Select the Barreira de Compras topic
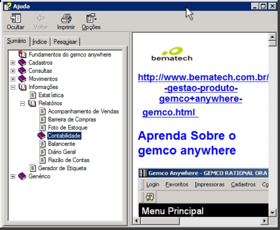The height and width of the screenshot is (230, 280). [x=72, y=119]
